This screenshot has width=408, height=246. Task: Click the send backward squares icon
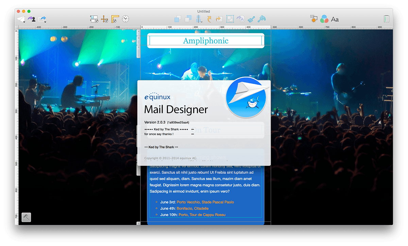tap(188, 19)
